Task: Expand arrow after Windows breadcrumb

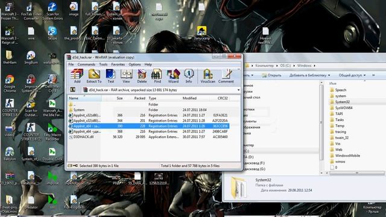Action: pos(314,66)
